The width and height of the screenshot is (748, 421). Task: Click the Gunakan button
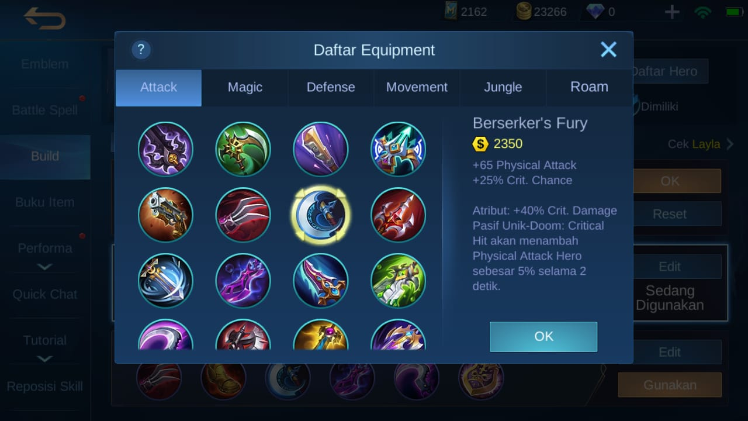670,385
